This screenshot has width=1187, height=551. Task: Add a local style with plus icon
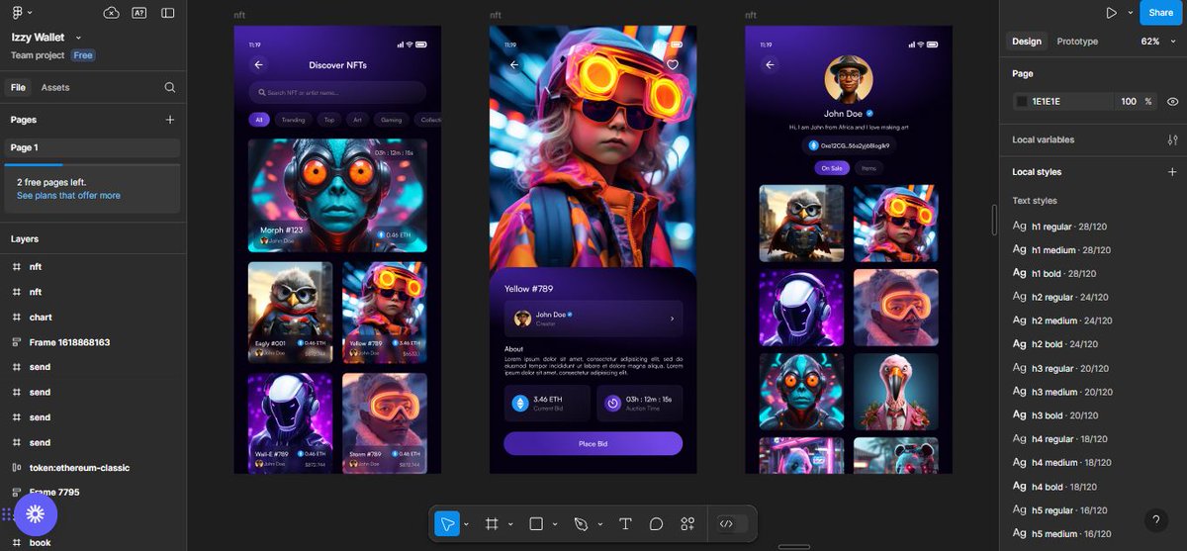[1173, 172]
